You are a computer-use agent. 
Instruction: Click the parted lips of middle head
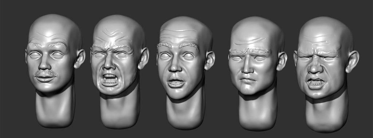click(x=176, y=83)
